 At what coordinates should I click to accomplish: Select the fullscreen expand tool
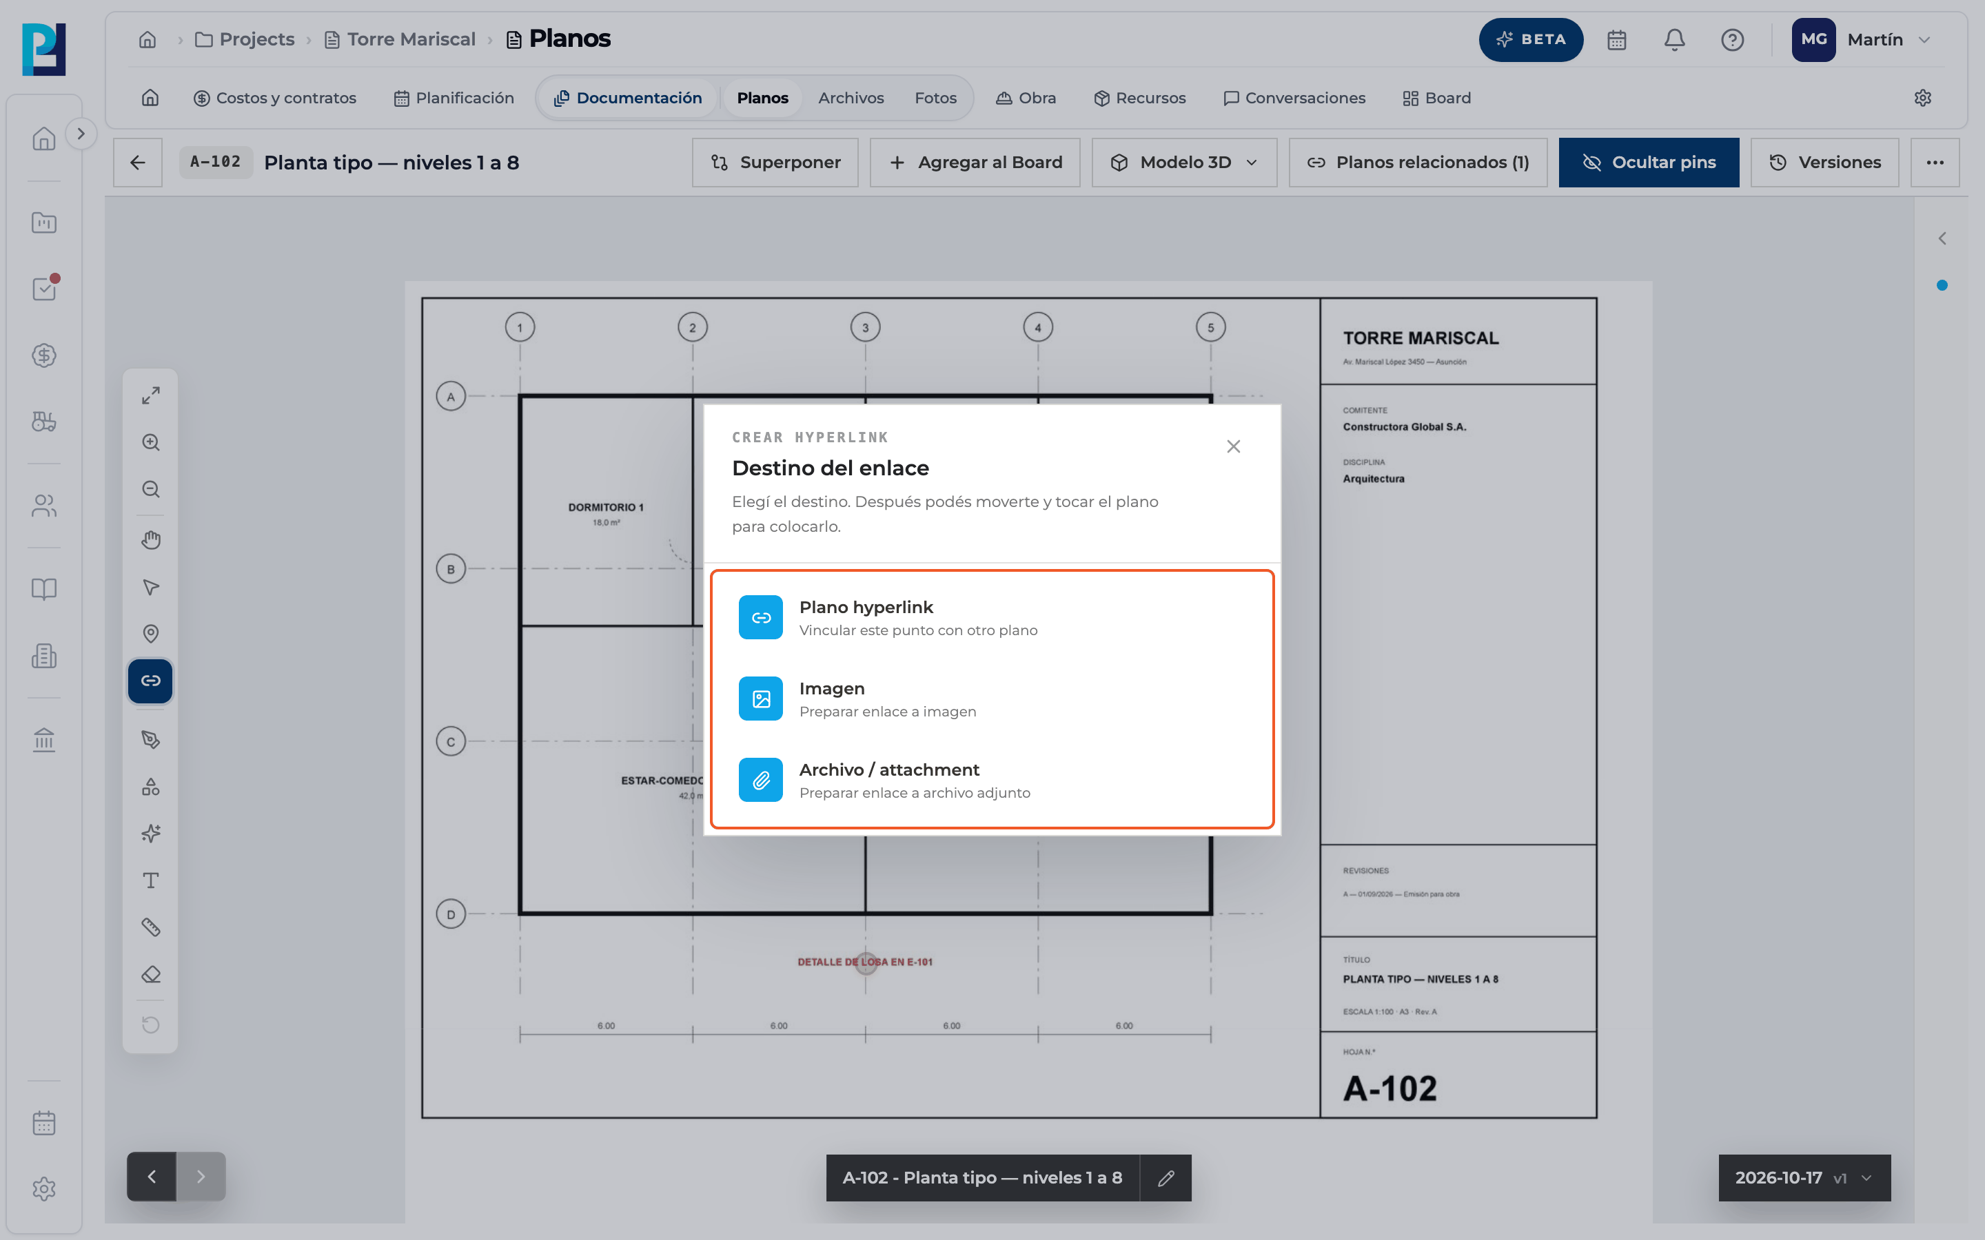150,395
